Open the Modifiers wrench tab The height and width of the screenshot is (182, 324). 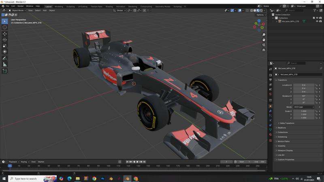pyautogui.click(x=271, y=111)
